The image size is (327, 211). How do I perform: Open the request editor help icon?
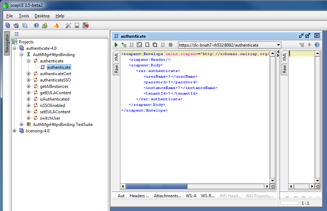tap(317, 45)
